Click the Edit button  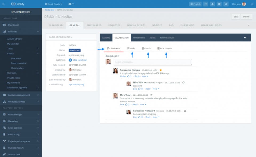click(x=235, y=17)
